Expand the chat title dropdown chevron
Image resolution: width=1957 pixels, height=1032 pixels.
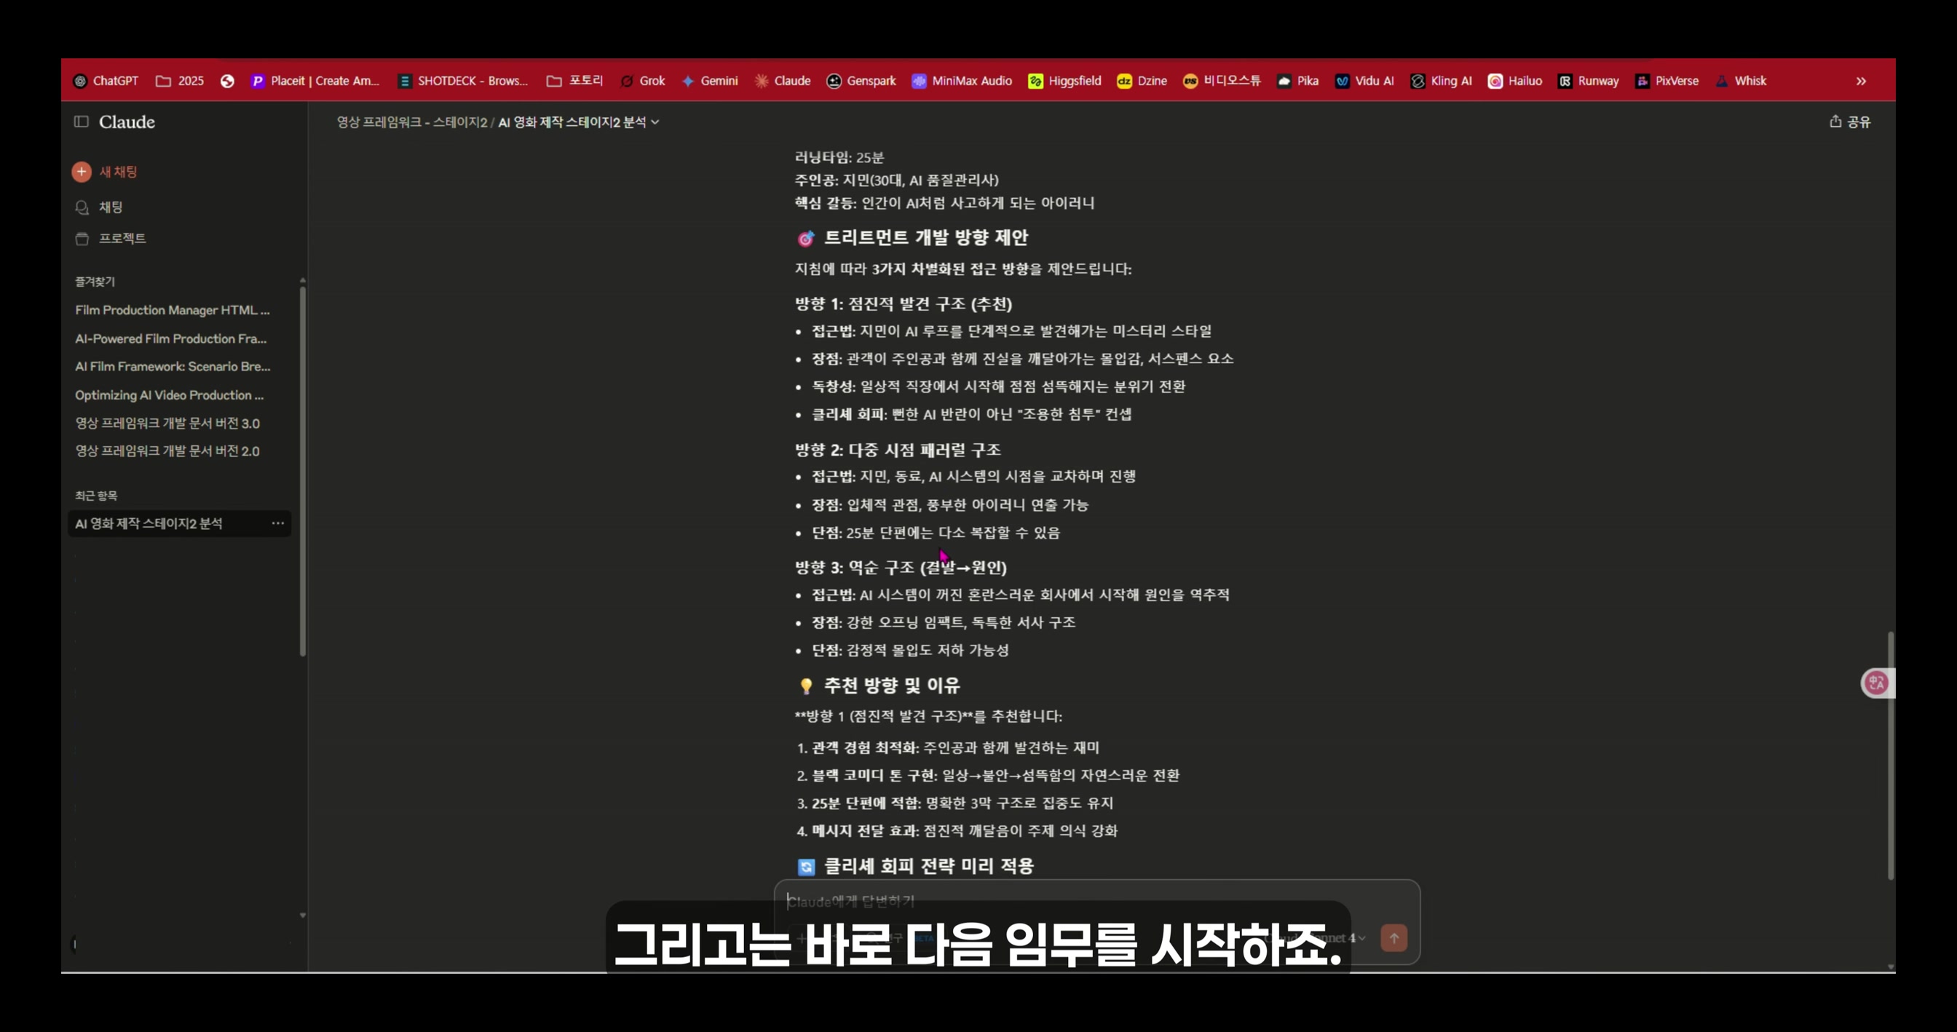point(655,122)
